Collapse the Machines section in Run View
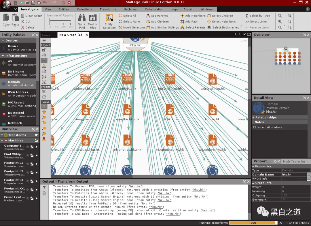Image resolution: width=311 pixels, height=226 pixels. [x=2, y=140]
